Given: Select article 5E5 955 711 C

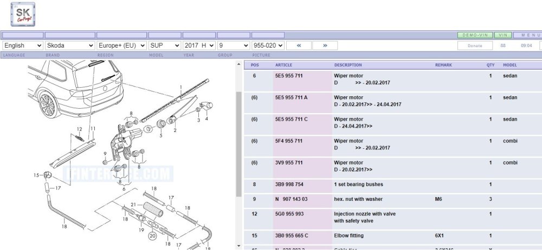Looking at the screenshot, I should pyautogui.click(x=292, y=119).
